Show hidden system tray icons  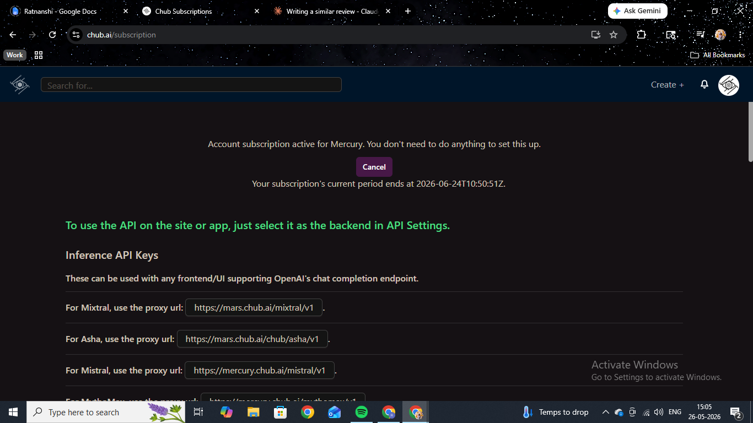click(x=605, y=412)
